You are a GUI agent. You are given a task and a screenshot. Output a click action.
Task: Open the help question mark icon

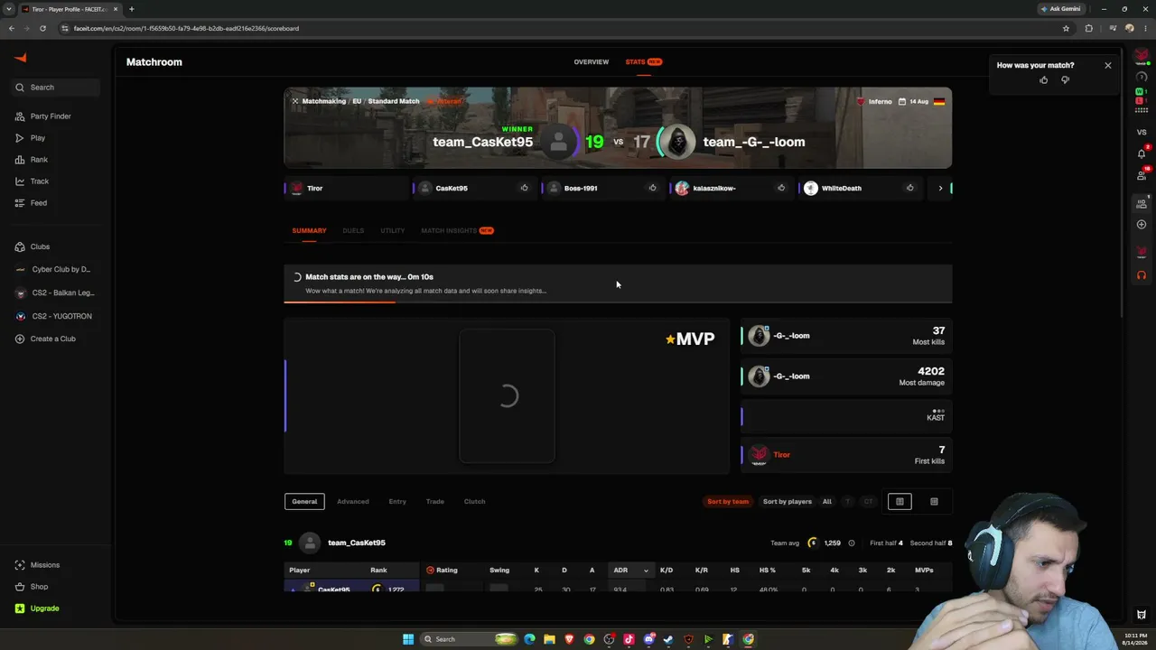pos(1142,77)
